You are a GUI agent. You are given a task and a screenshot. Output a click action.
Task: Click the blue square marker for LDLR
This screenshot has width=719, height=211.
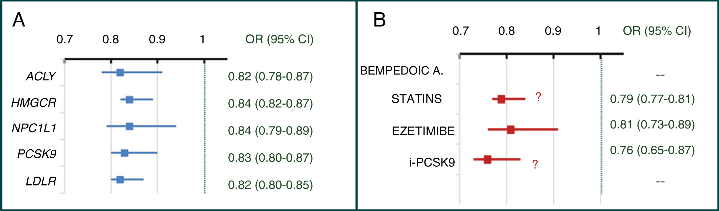pos(120,180)
